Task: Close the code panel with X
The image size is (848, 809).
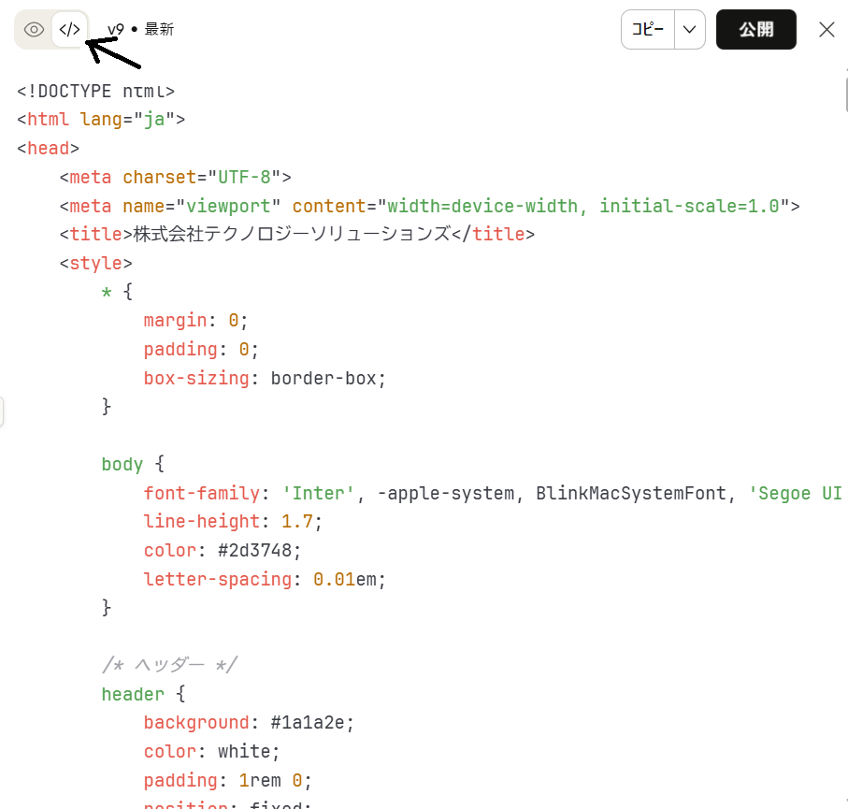Action: click(826, 29)
